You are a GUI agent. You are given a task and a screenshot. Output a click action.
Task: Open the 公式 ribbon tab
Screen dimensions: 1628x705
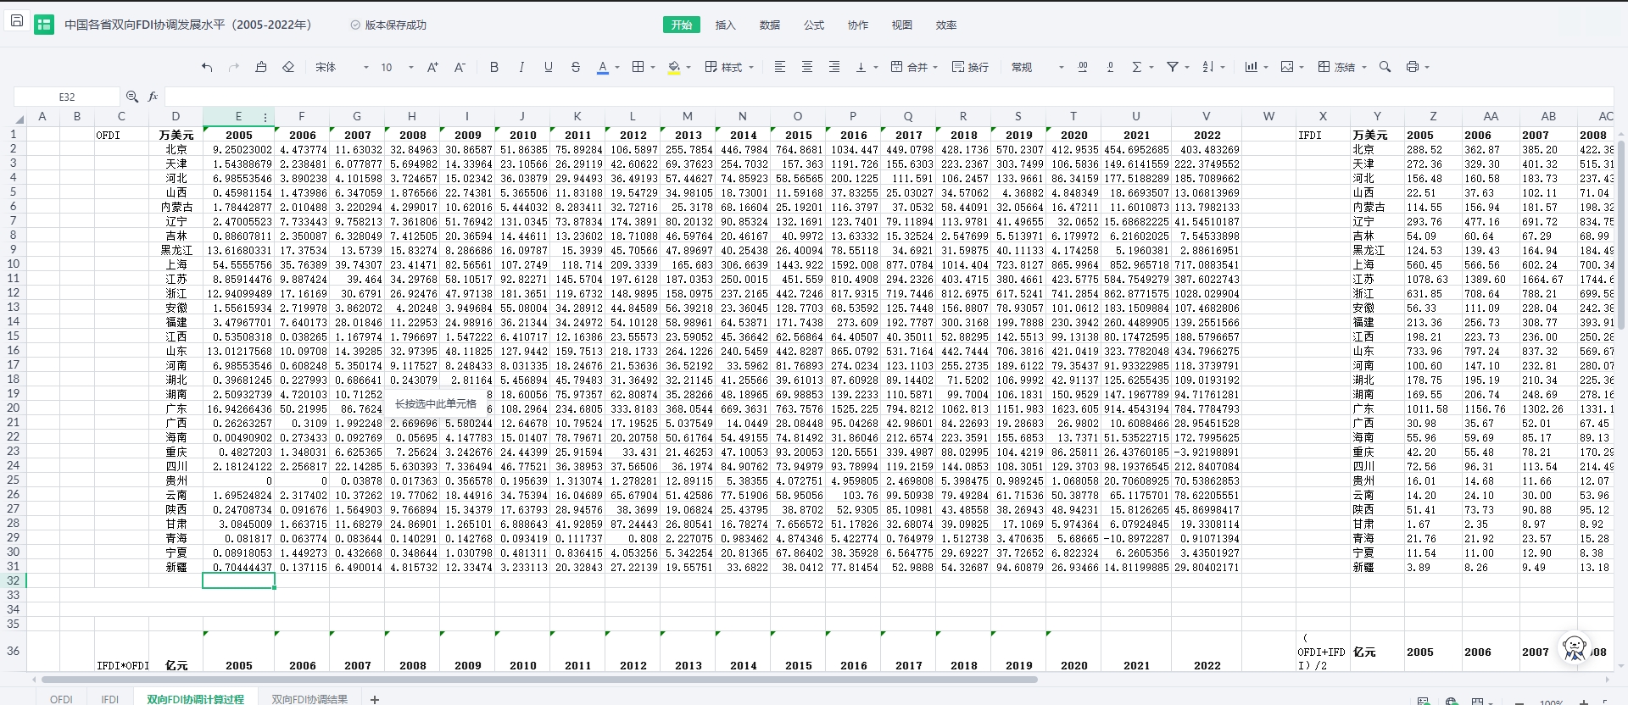pos(814,25)
